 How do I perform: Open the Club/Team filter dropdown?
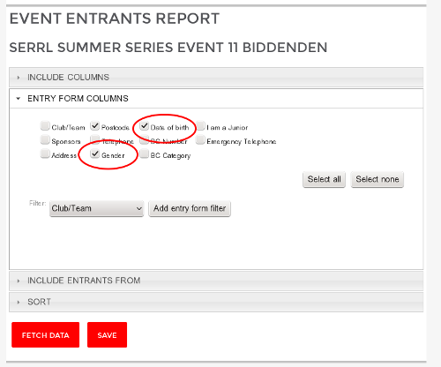coord(96,208)
